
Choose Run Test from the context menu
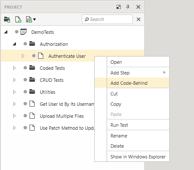132,125
